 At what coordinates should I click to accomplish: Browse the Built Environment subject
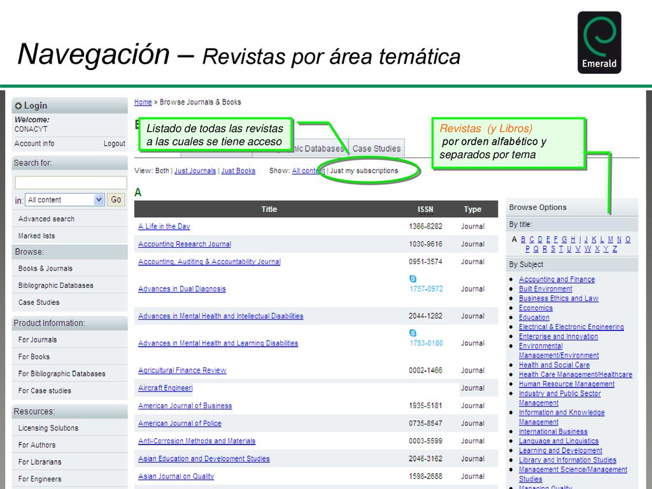[x=546, y=289]
